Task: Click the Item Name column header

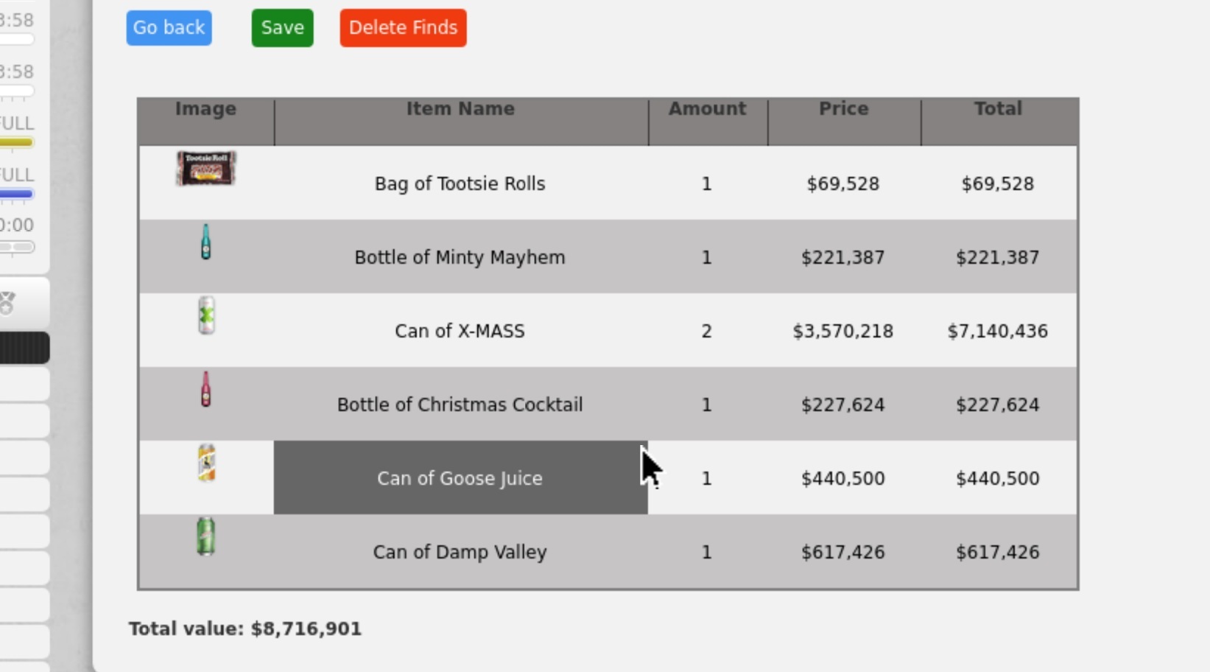Action: [x=460, y=109]
